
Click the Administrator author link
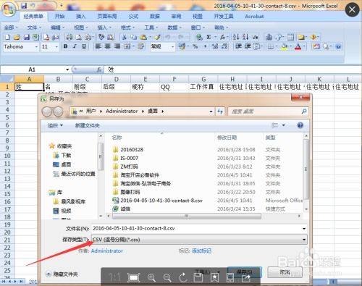[x=107, y=251]
